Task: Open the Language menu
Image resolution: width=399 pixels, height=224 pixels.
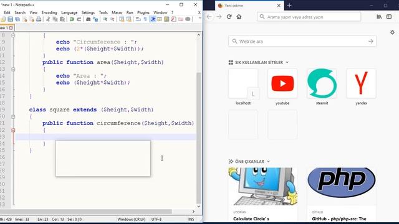Action: 69,12
